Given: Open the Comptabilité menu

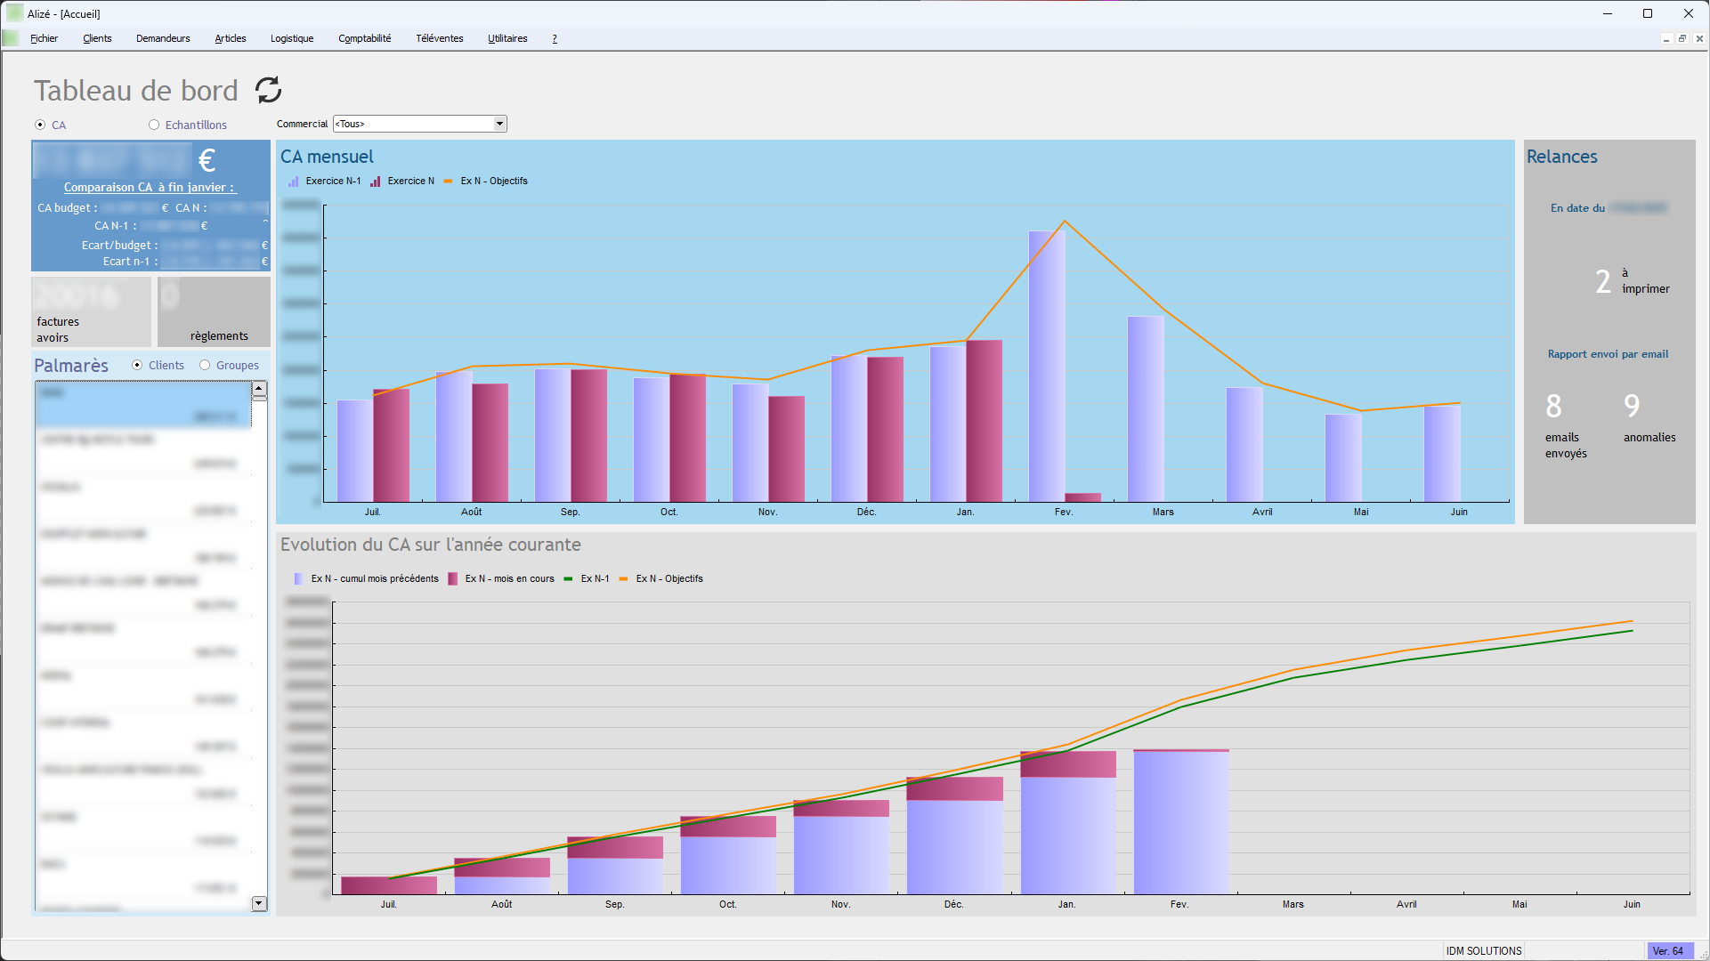Looking at the screenshot, I should click(x=364, y=38).
